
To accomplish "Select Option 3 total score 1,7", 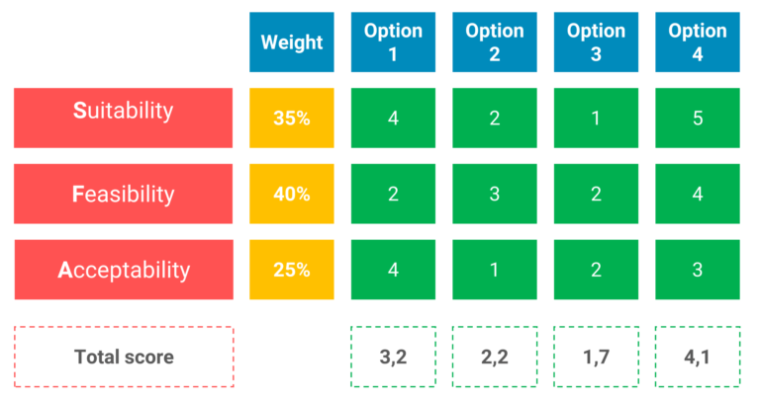I will pyautogui.click(x=596, y=357).
